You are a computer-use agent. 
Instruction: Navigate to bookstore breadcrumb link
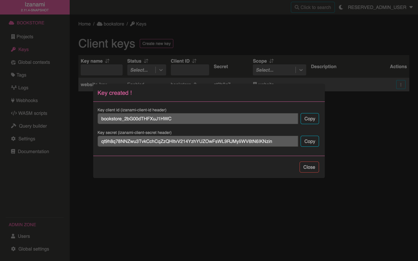[x=113, y=24]
